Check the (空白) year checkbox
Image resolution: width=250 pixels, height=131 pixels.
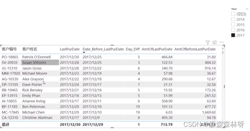[233, 14]
